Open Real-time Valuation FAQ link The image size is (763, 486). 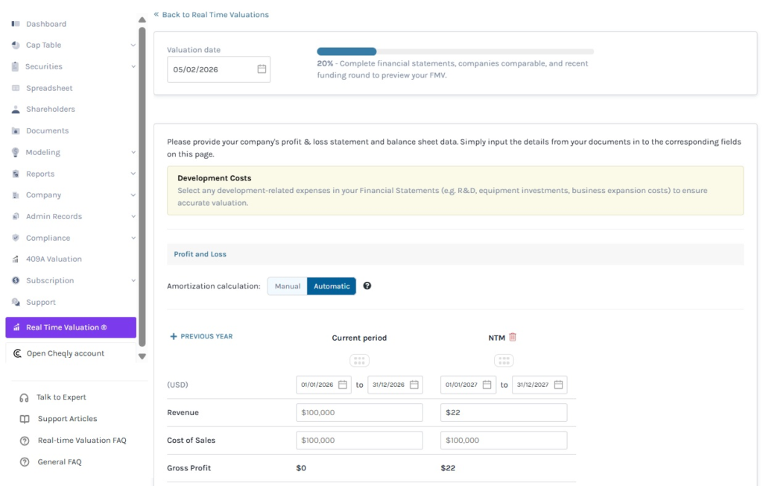[x=82, y=441]
